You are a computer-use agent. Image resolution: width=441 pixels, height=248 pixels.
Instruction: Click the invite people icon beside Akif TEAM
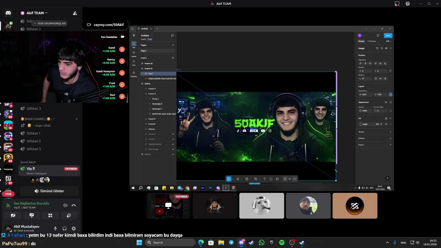click(75, 13)
